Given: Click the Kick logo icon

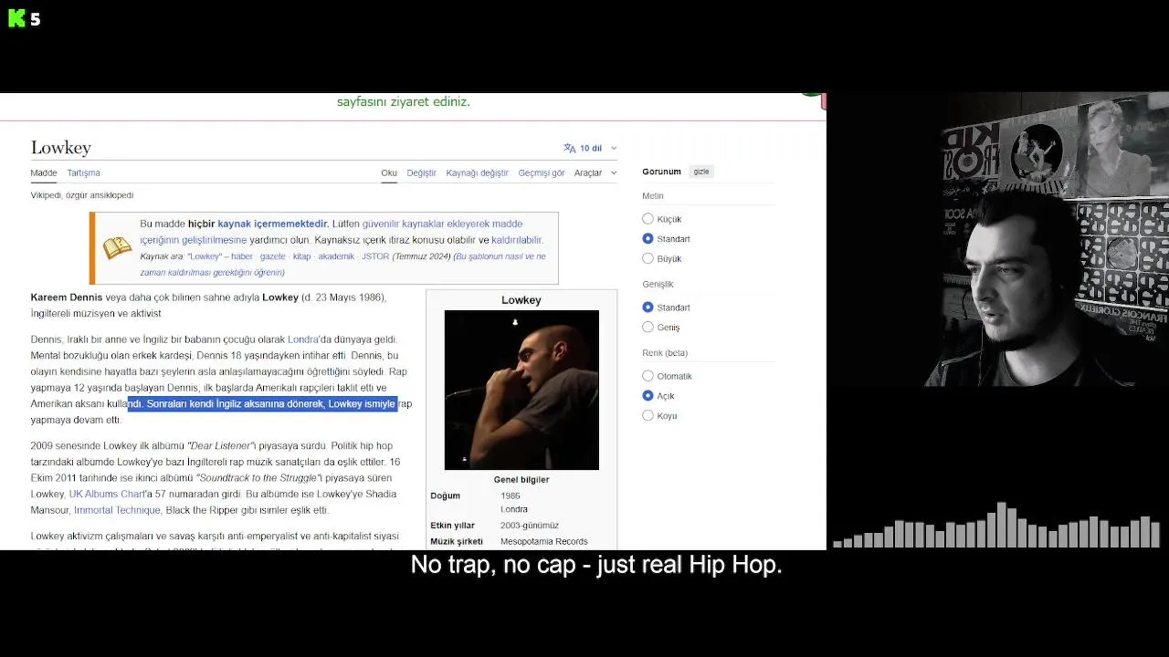Looking at the screenshot, I should point(16,18).
